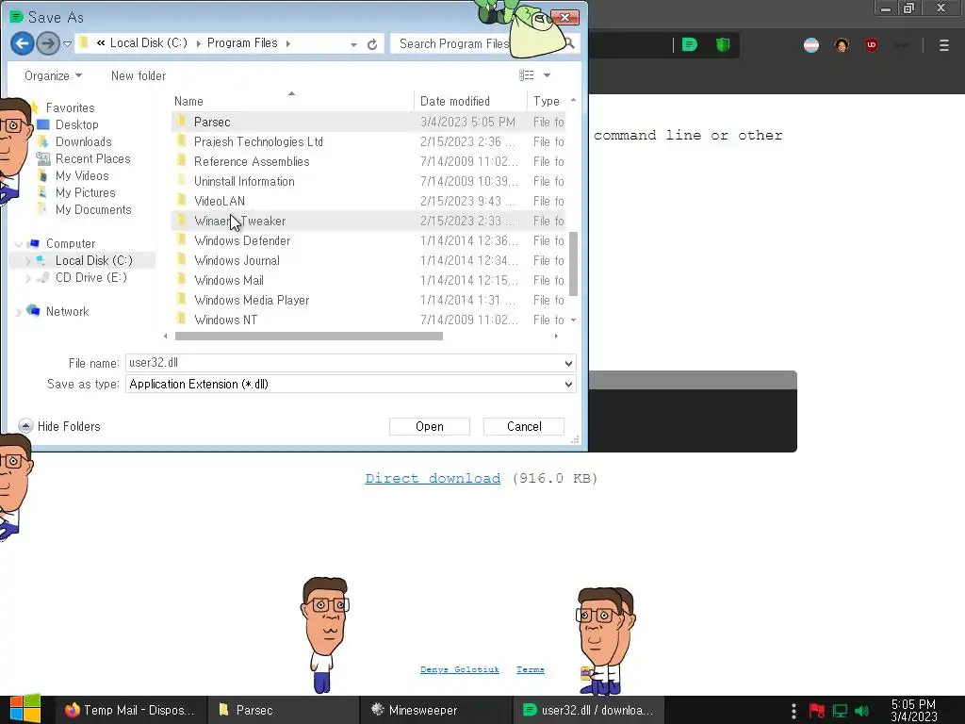Viewport: 965px width, 724px height.
Task: Click the Open button
Action: pos(429,427)
